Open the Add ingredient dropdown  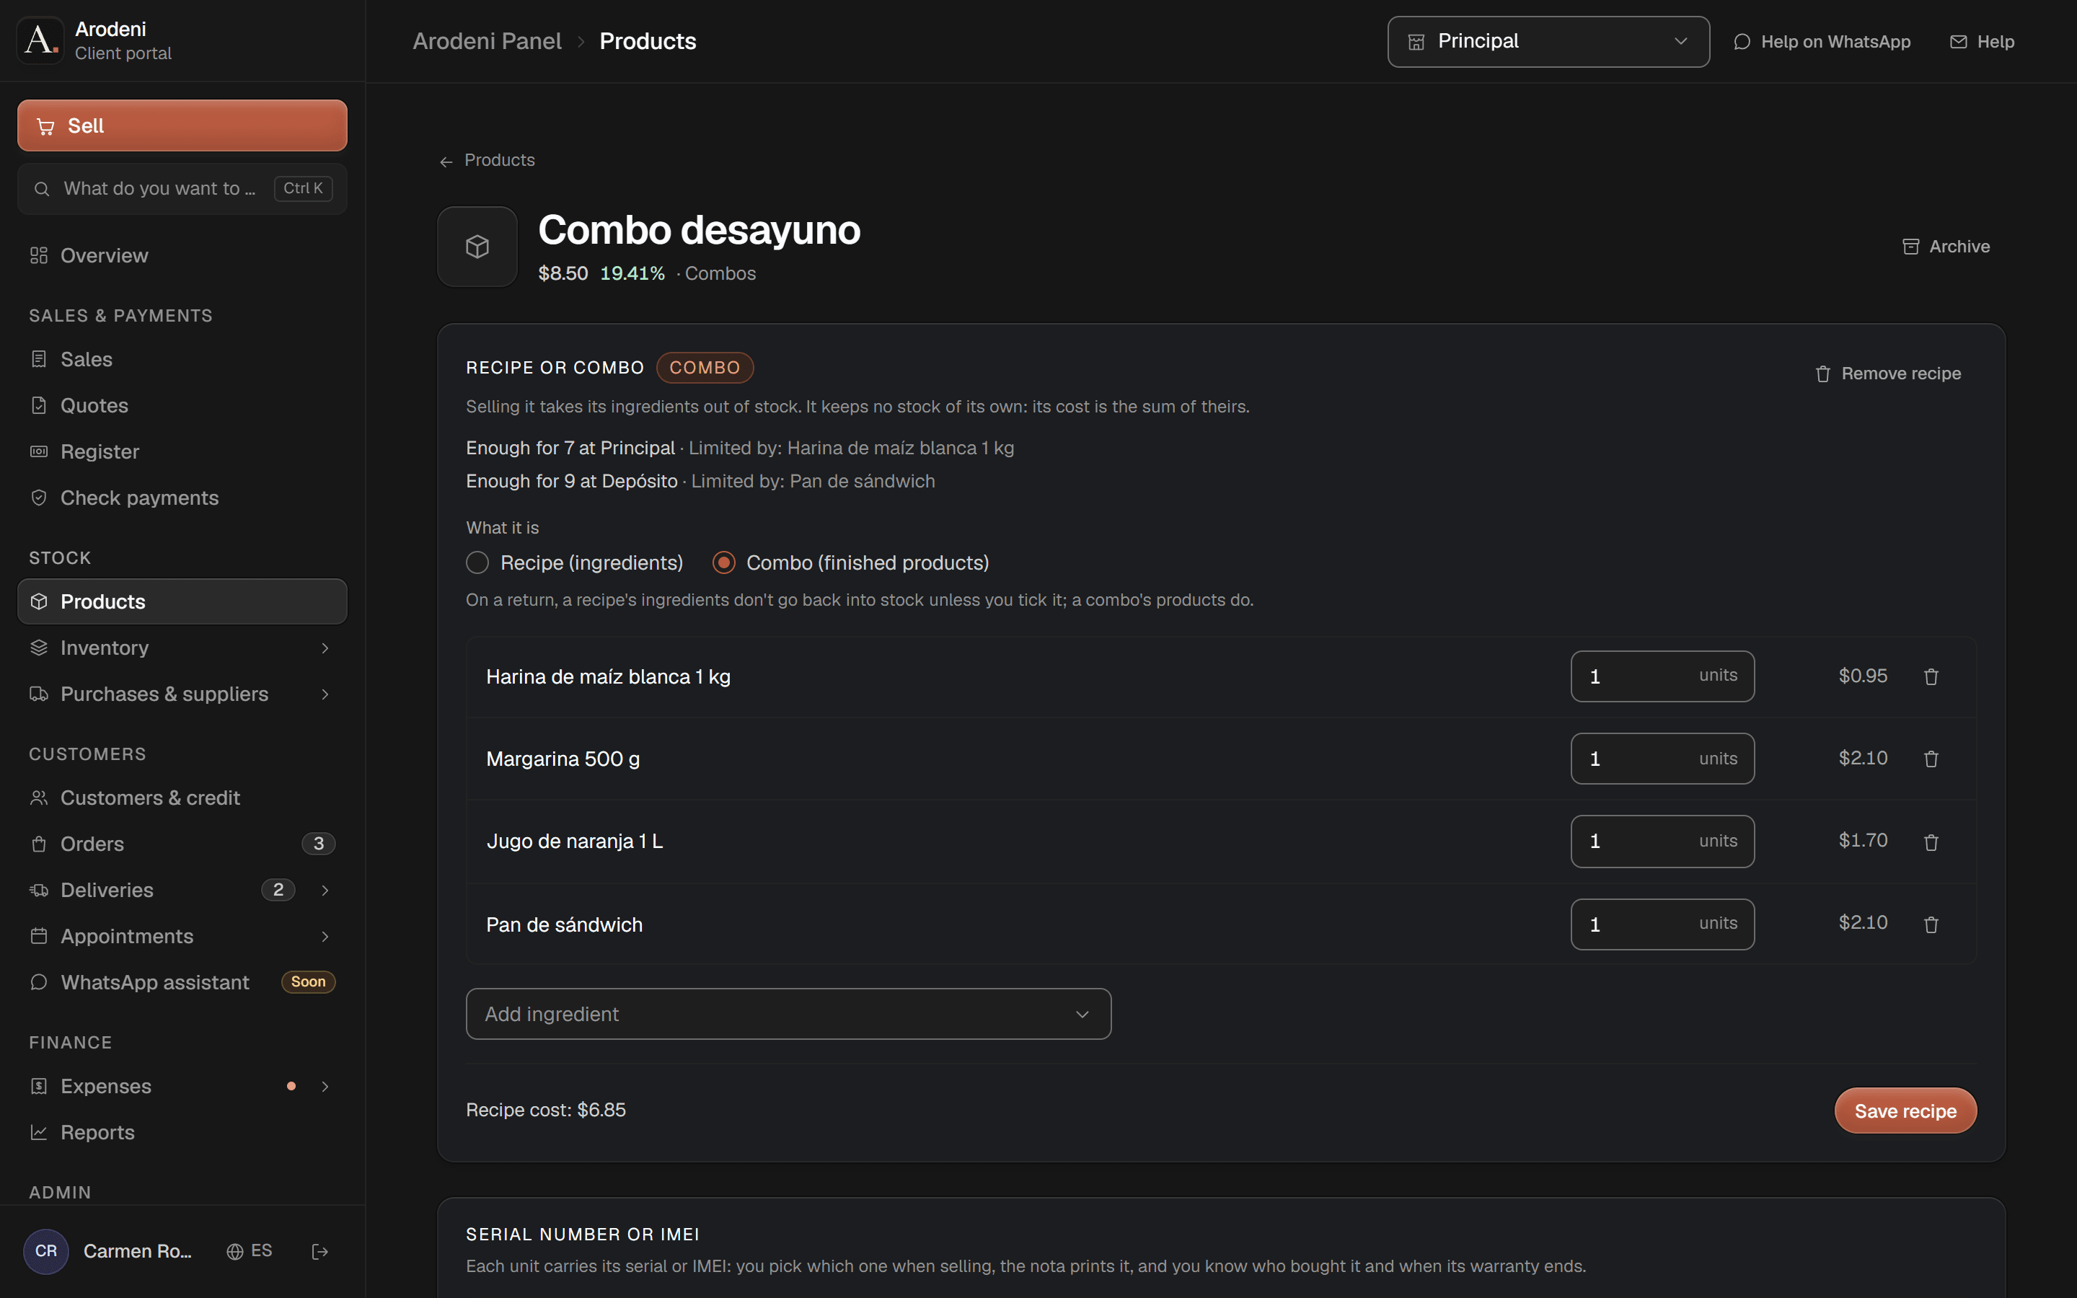(x=788, y=1014)
